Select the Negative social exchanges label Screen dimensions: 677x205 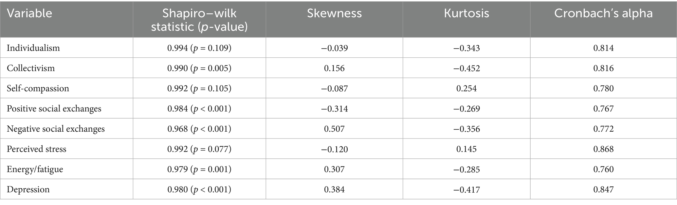click(56, 129)
